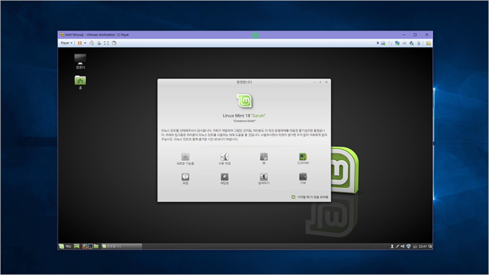Open file manager from the Mint panel
The width and height of the screenshot is (489, 275).
click(x=96, y=246)
